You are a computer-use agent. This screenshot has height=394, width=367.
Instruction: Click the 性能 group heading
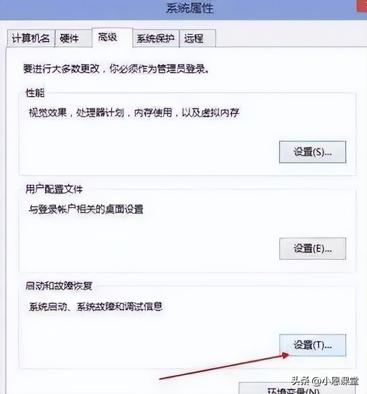pos(35,93)
